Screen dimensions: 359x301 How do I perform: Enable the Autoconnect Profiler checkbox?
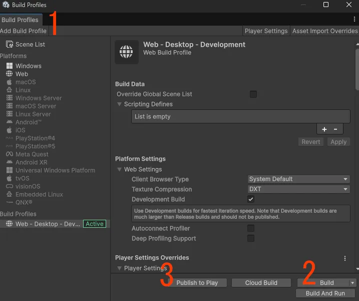(x=251, y=228)
